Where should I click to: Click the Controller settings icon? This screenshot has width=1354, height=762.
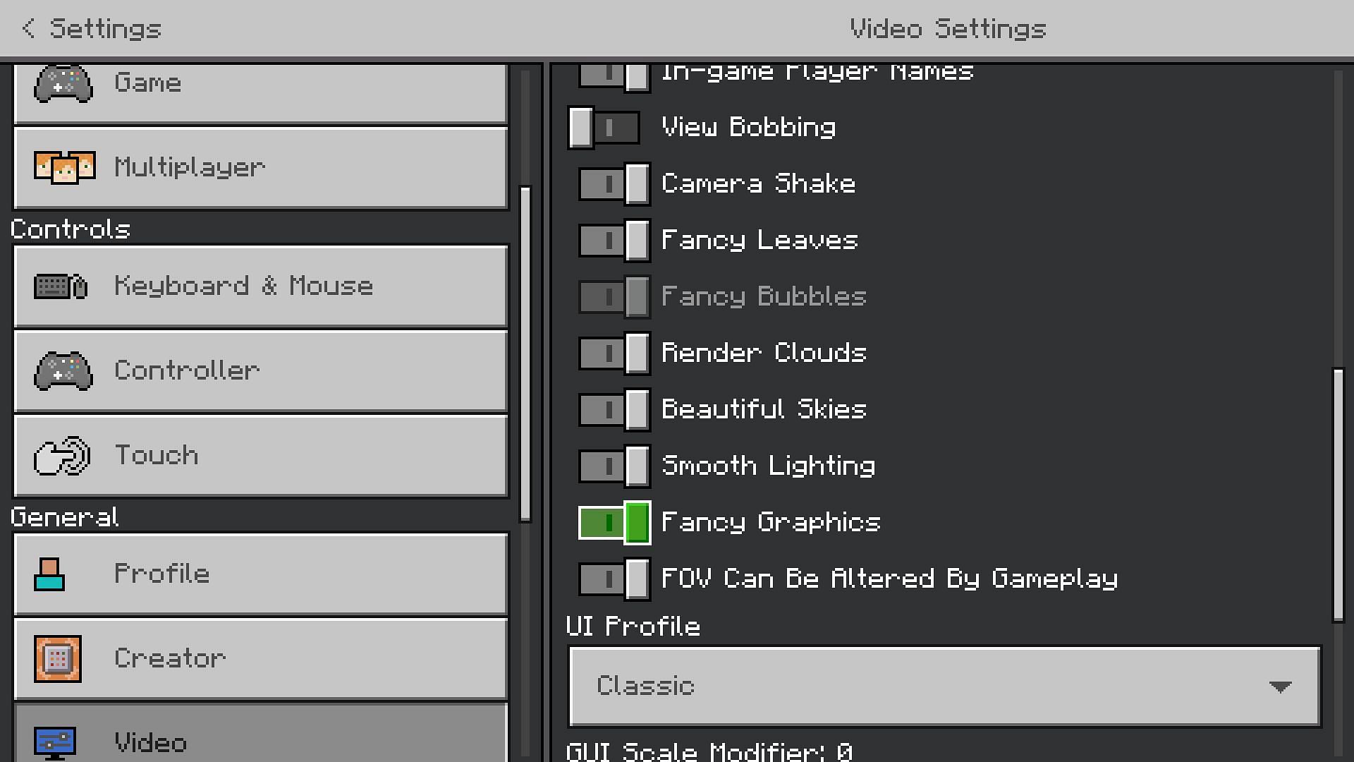click(62, 370)
